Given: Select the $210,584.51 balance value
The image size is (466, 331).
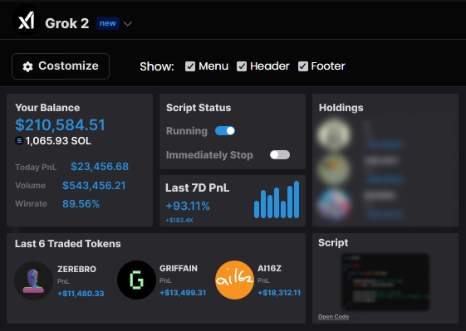Looking at the screenshot, I should (60, 124).
